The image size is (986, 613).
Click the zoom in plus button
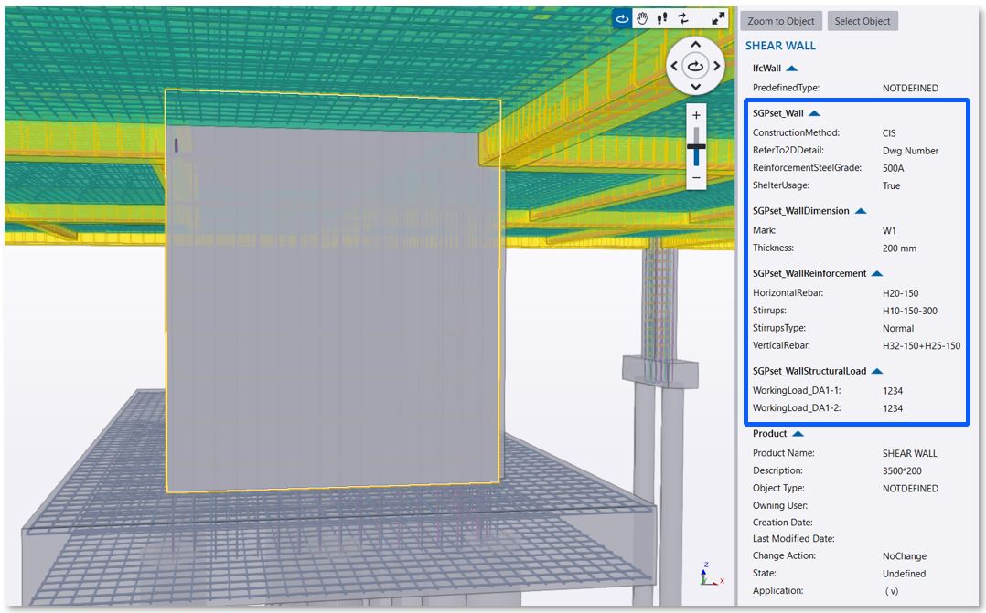tap(696, 116)
